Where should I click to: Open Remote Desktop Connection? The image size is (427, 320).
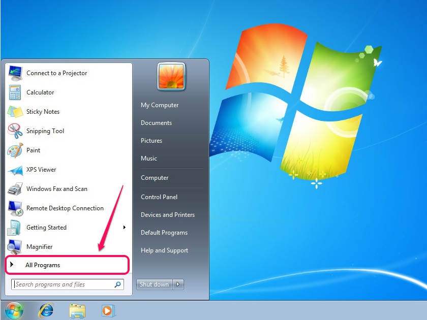click(x=65, y=208)
